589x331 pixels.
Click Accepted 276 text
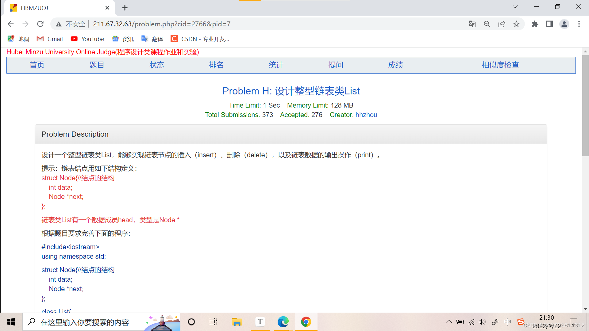point(301,115)
